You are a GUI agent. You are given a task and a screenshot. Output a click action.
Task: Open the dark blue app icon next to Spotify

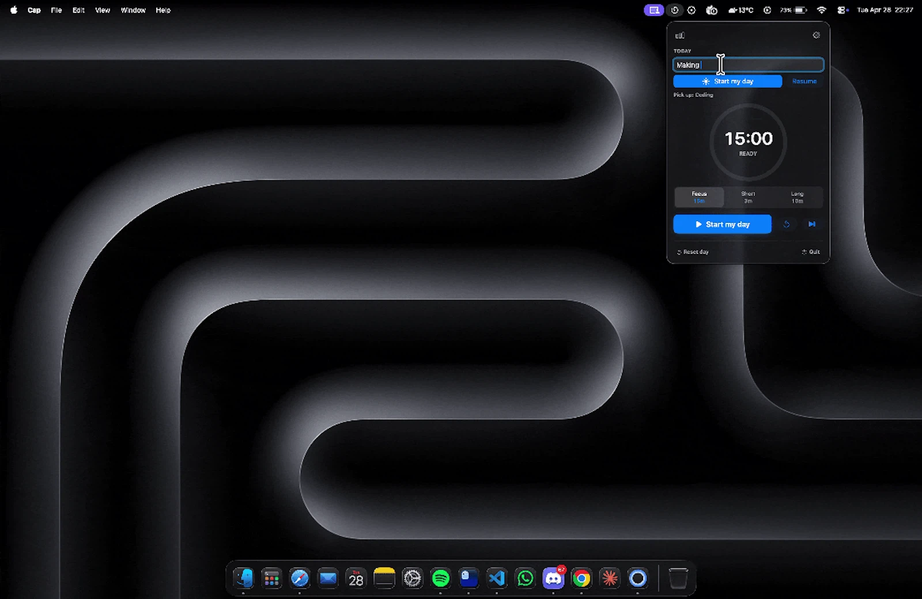[x=469, y=578]
